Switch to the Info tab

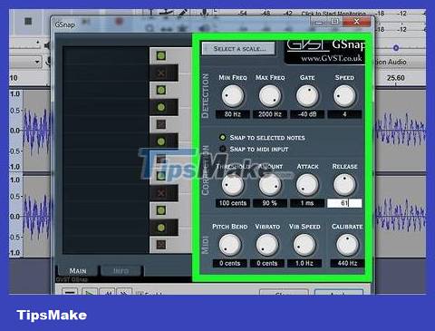pos(121,271)
